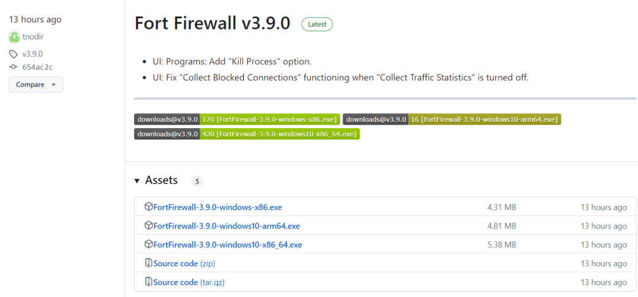The width and height of the screenshot is (638, 297).
Task: Click the v3.9.0 tag icon
Action: [14, 54]
